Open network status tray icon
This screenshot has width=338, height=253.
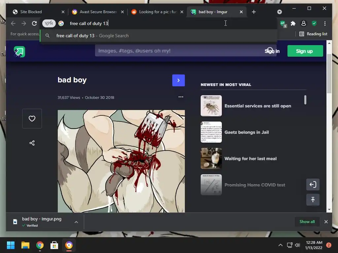[x=289, y=245]
